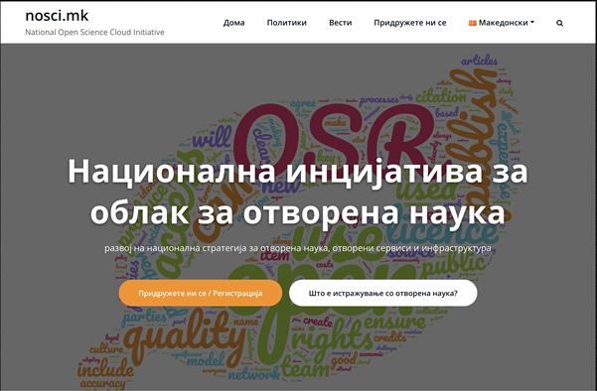
Task: Go to the Дома menu item
Action: tap(233, 23)
